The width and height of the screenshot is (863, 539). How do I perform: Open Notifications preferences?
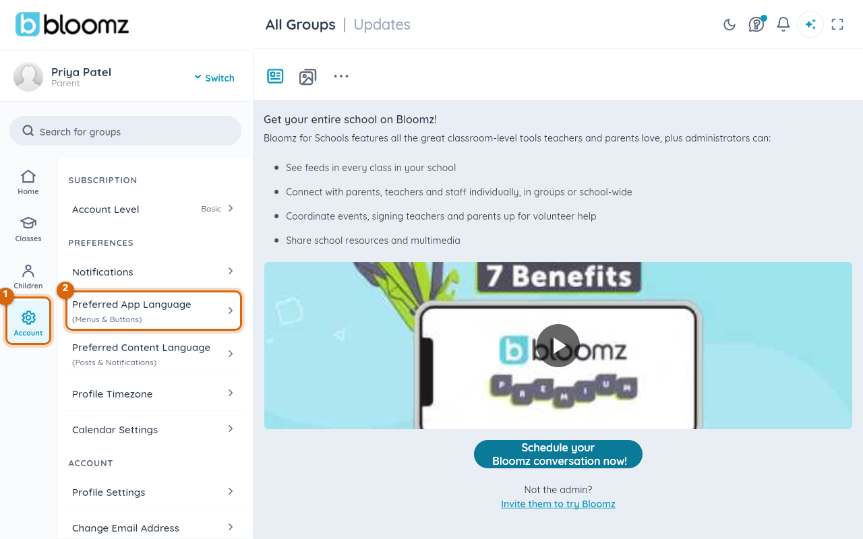154,272
